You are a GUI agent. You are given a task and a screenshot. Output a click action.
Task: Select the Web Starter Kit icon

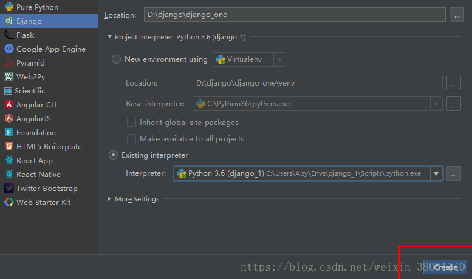coord(9,202)
